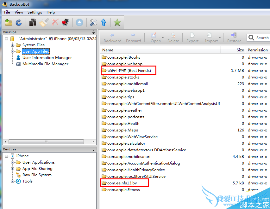Open the Help menu
Viewport: 270px width, 209px height.
pos(51,12)
